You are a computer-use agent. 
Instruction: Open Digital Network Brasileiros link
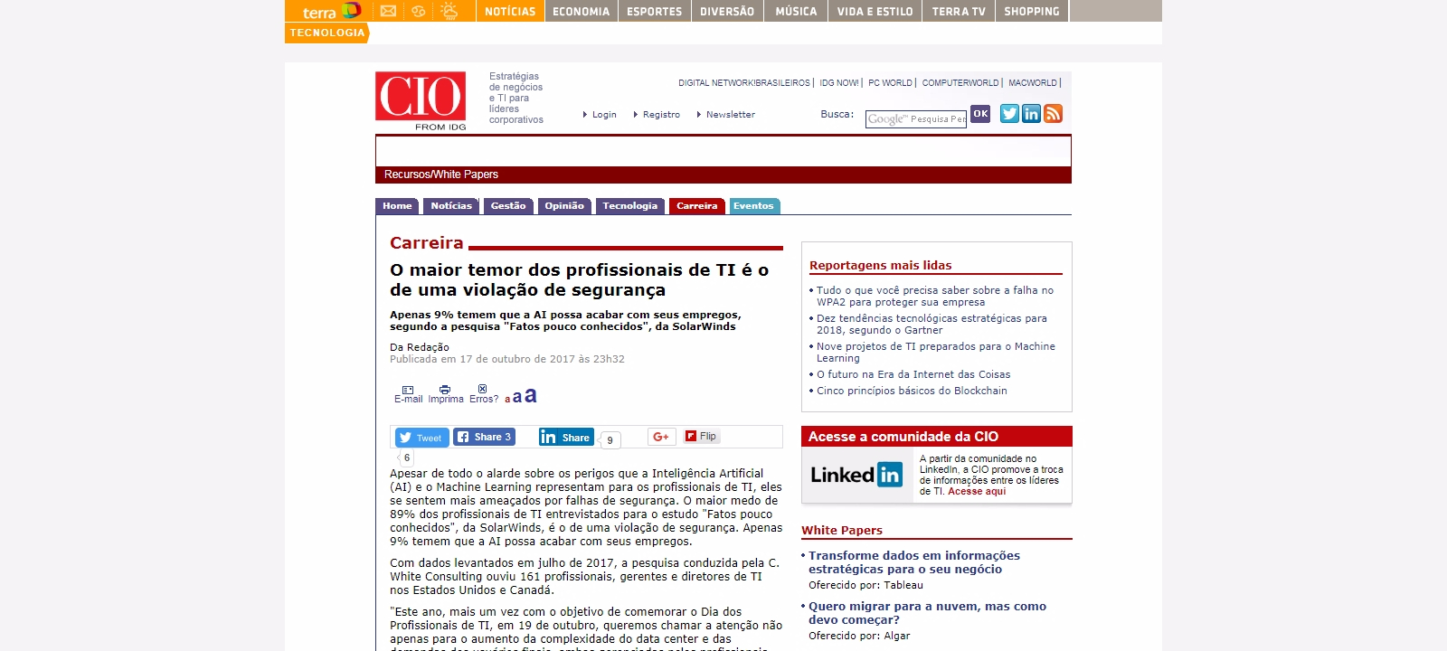744,83
